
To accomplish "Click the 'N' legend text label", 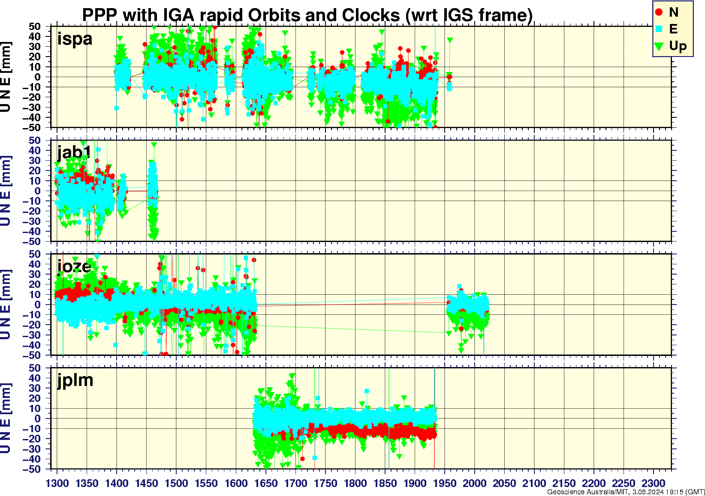I will (673, 12).
